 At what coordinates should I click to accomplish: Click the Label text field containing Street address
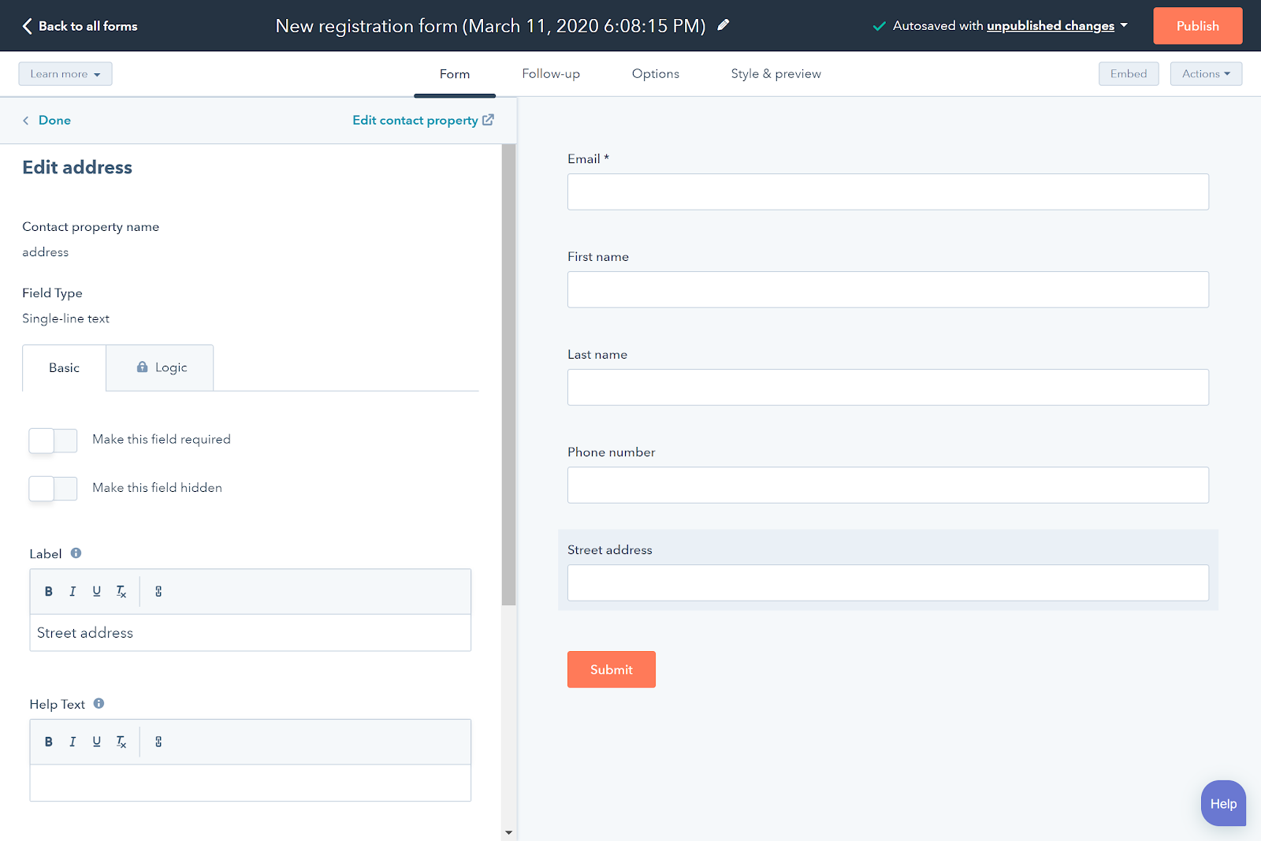251,633
